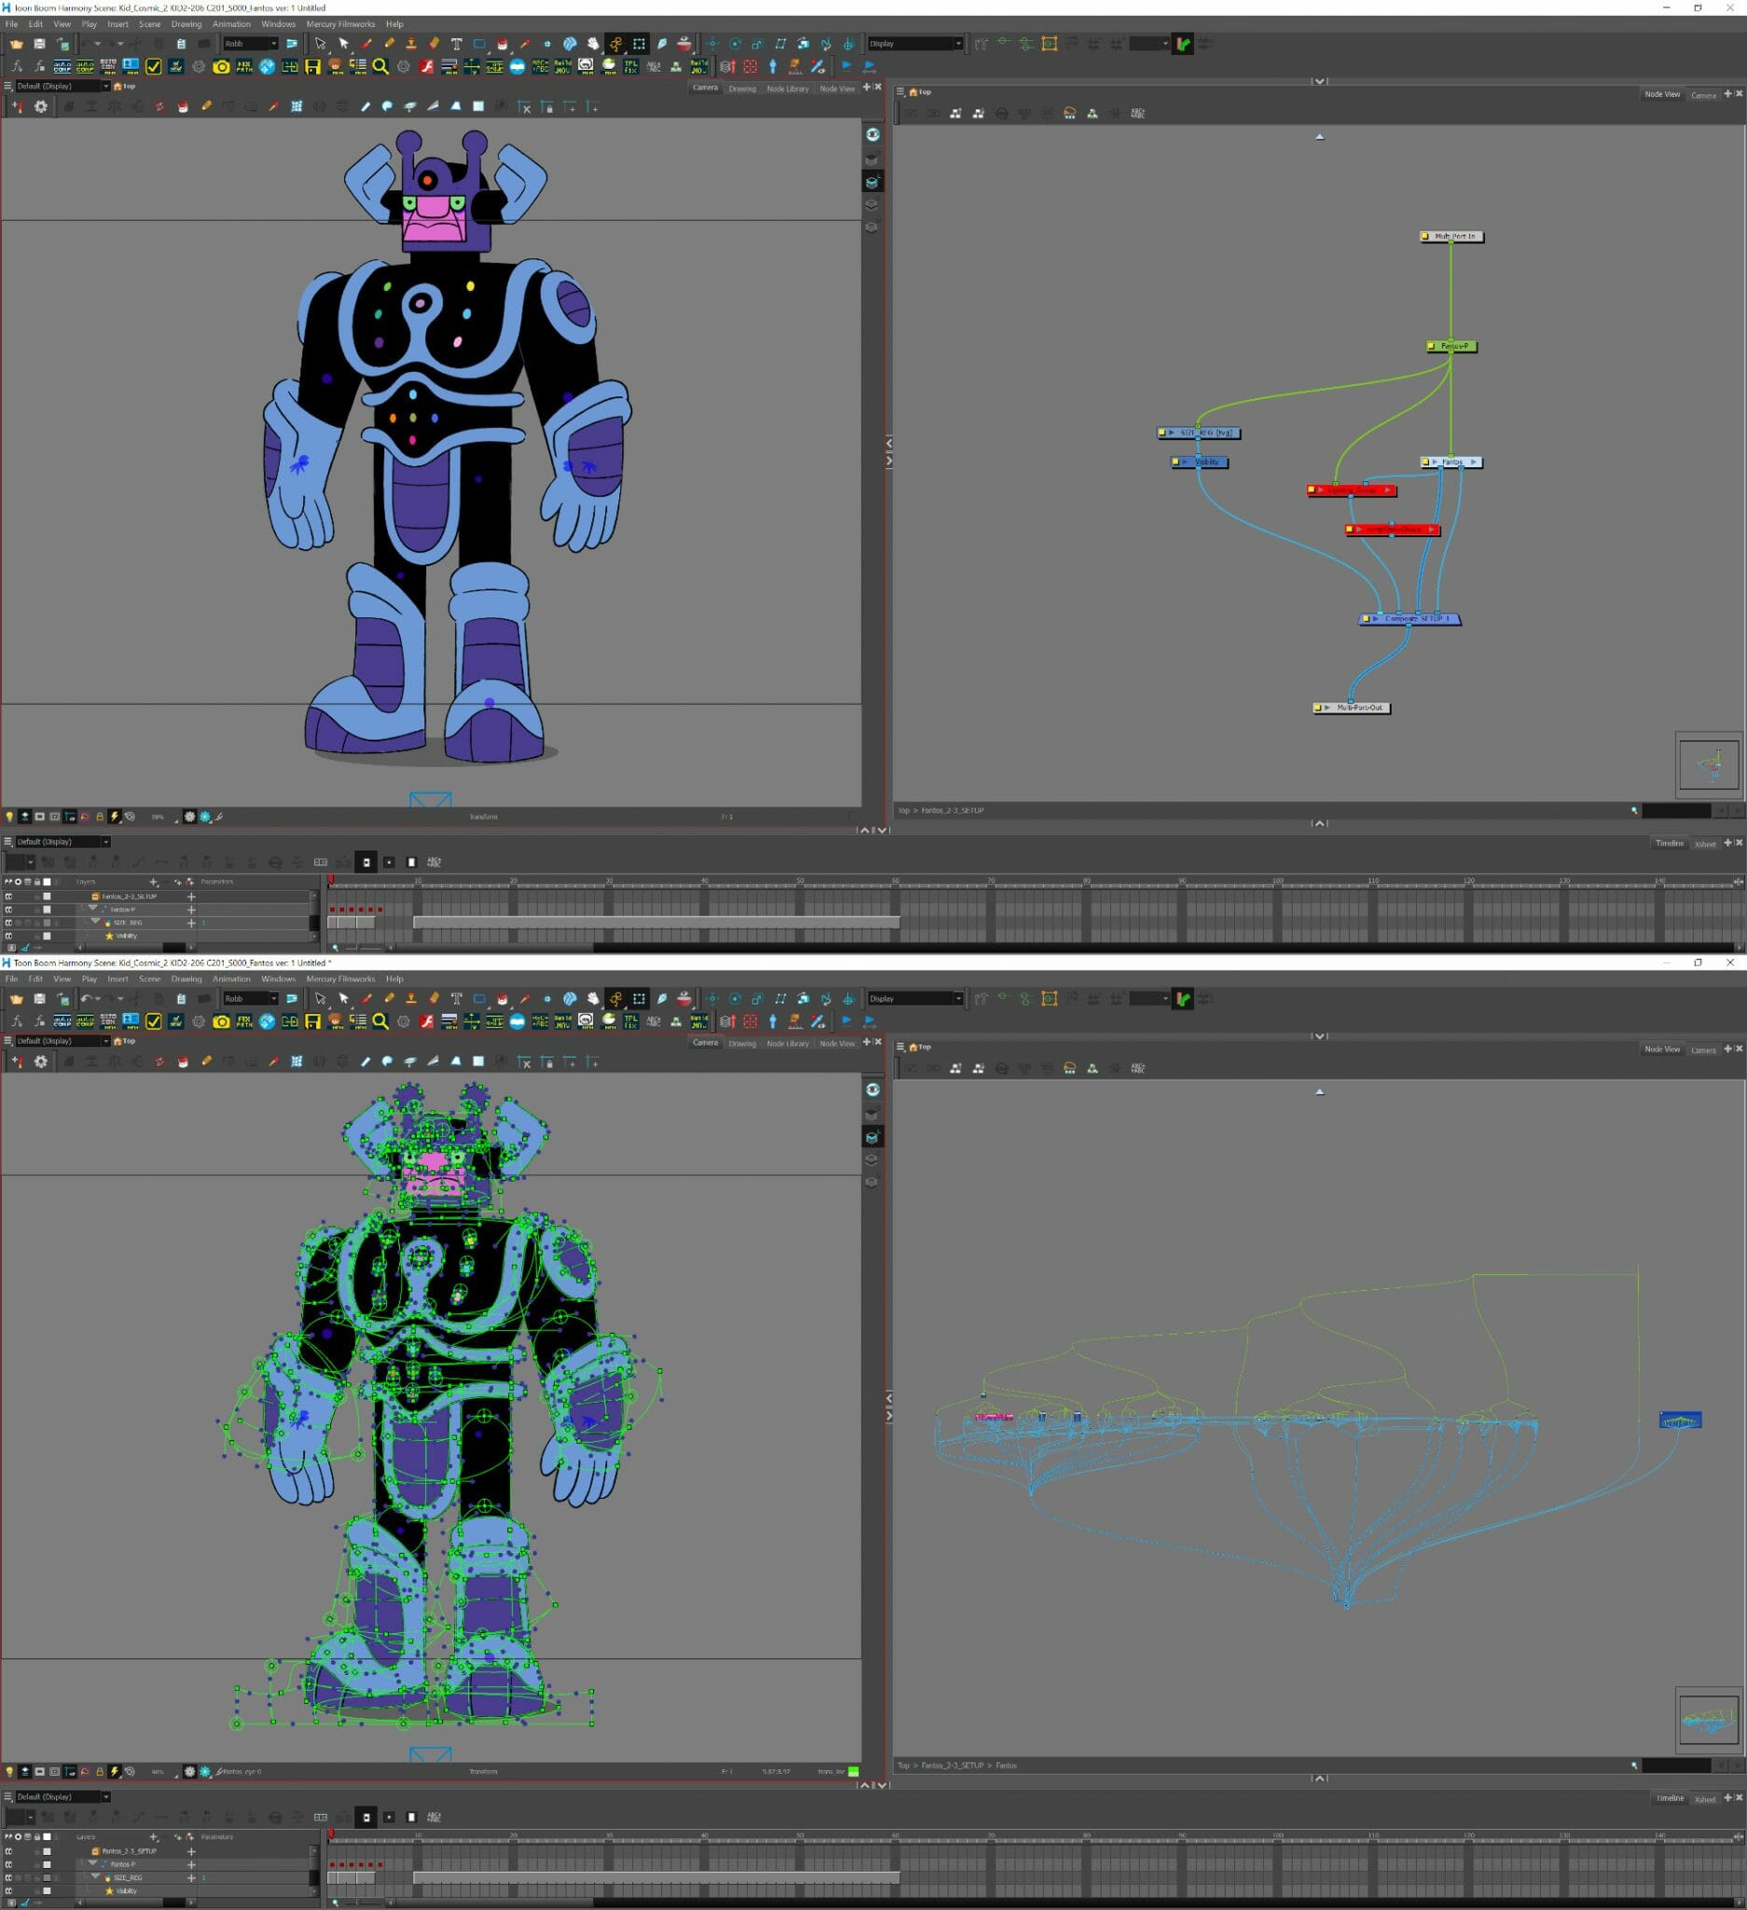
Task: Toggle visibility of the Fantos-P layer
Action: 8,909
